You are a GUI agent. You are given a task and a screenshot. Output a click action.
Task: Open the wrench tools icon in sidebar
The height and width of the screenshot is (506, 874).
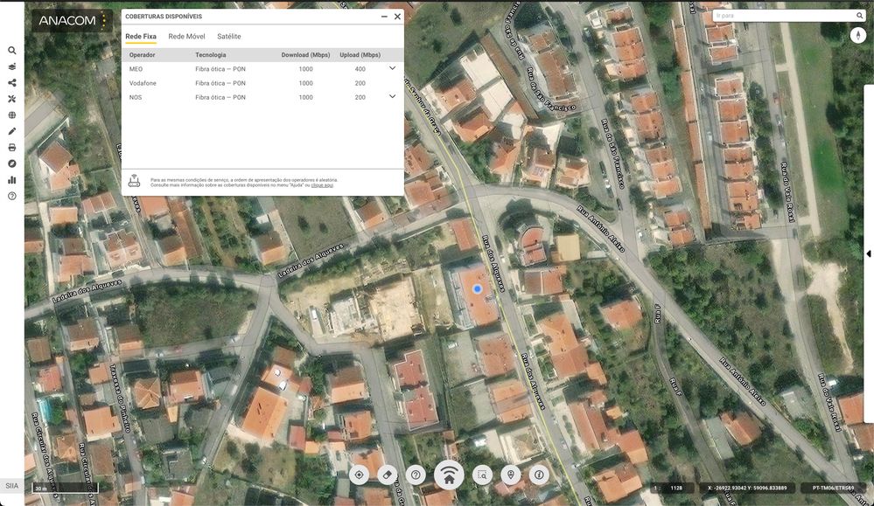click(x=12, y=99)
